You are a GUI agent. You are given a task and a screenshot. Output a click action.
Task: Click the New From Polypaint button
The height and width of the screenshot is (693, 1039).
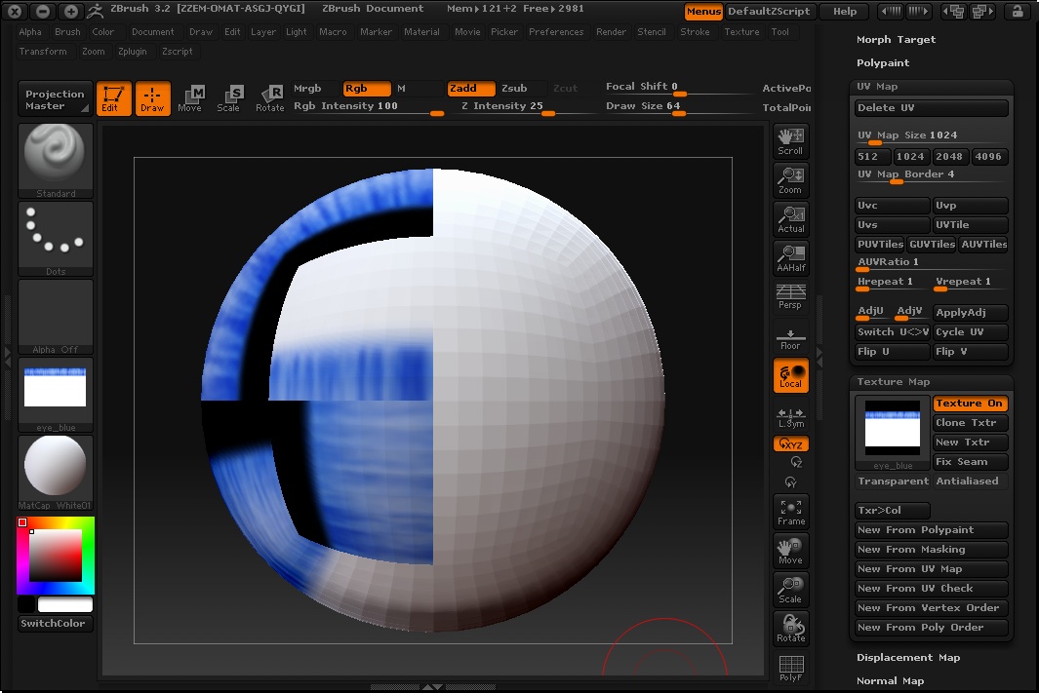click(932, 530)
